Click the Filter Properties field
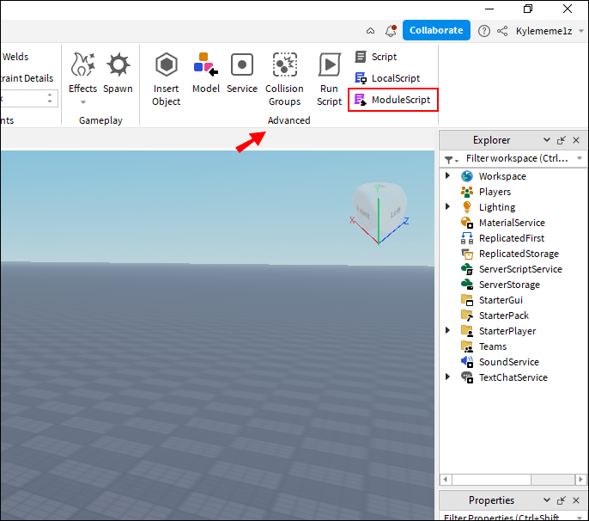The width and height of the screenshot is (589, 521). coord(512,517)
